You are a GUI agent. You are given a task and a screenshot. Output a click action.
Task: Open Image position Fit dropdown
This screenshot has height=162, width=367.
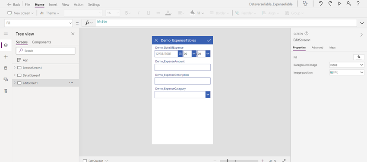tap(347, 72)
